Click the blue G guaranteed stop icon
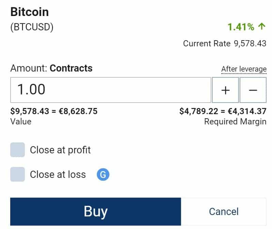Image resolution: width=272 pixels, height=229 pixels. 103,174
